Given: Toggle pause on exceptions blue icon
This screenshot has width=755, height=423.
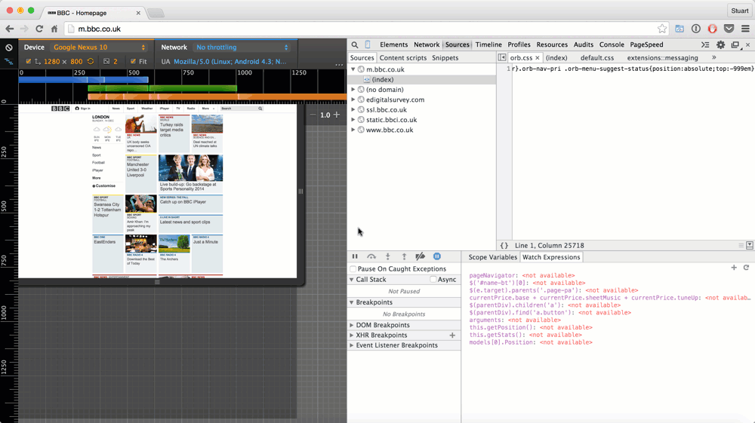Looking at the screenshot, I should [x=436, y=256].
